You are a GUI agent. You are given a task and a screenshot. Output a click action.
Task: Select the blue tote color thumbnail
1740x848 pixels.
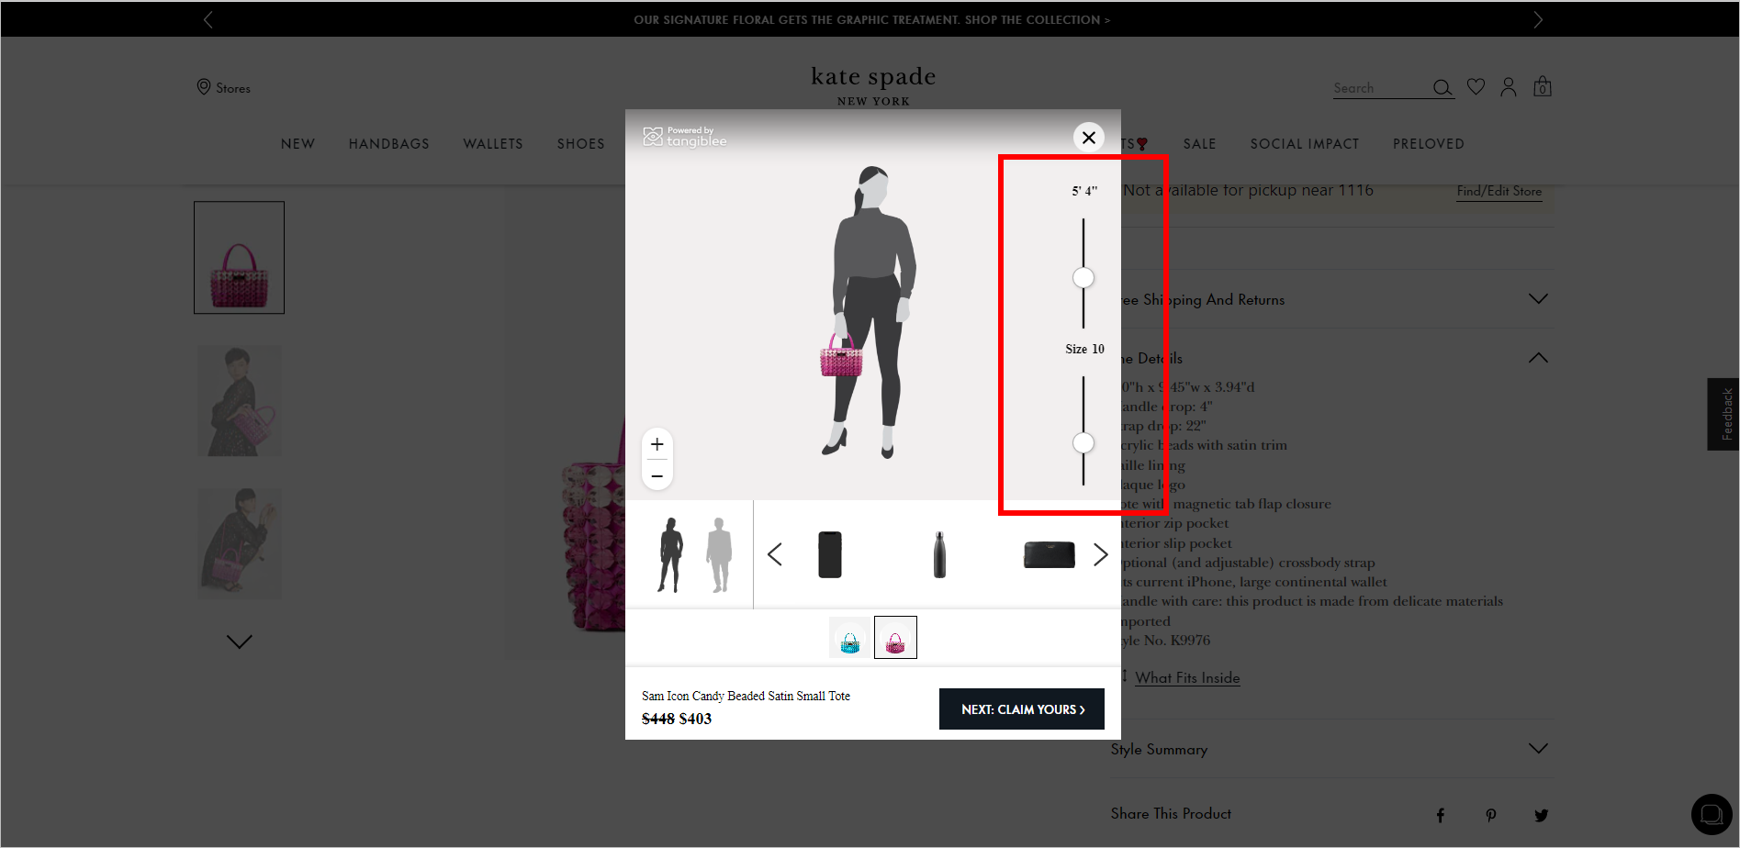[x=848, y=637]
